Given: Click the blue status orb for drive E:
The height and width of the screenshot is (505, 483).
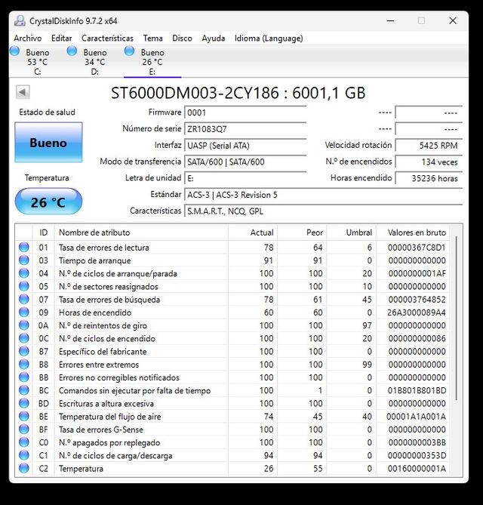Looking at the screenshot, I should point(129,51).
